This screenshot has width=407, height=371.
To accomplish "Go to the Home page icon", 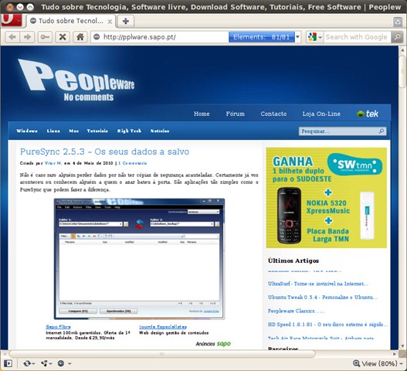I will 80,37.
